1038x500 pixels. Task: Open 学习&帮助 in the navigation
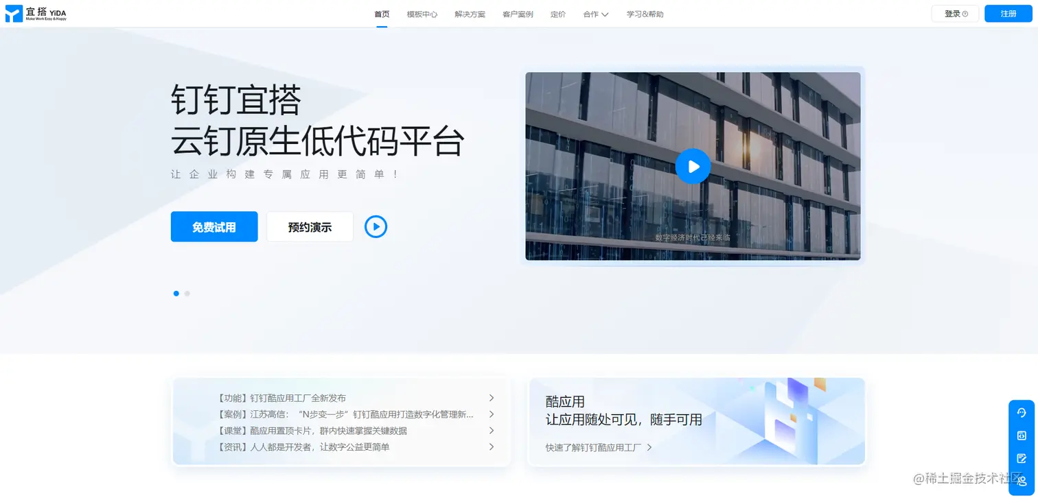[645, 14]
